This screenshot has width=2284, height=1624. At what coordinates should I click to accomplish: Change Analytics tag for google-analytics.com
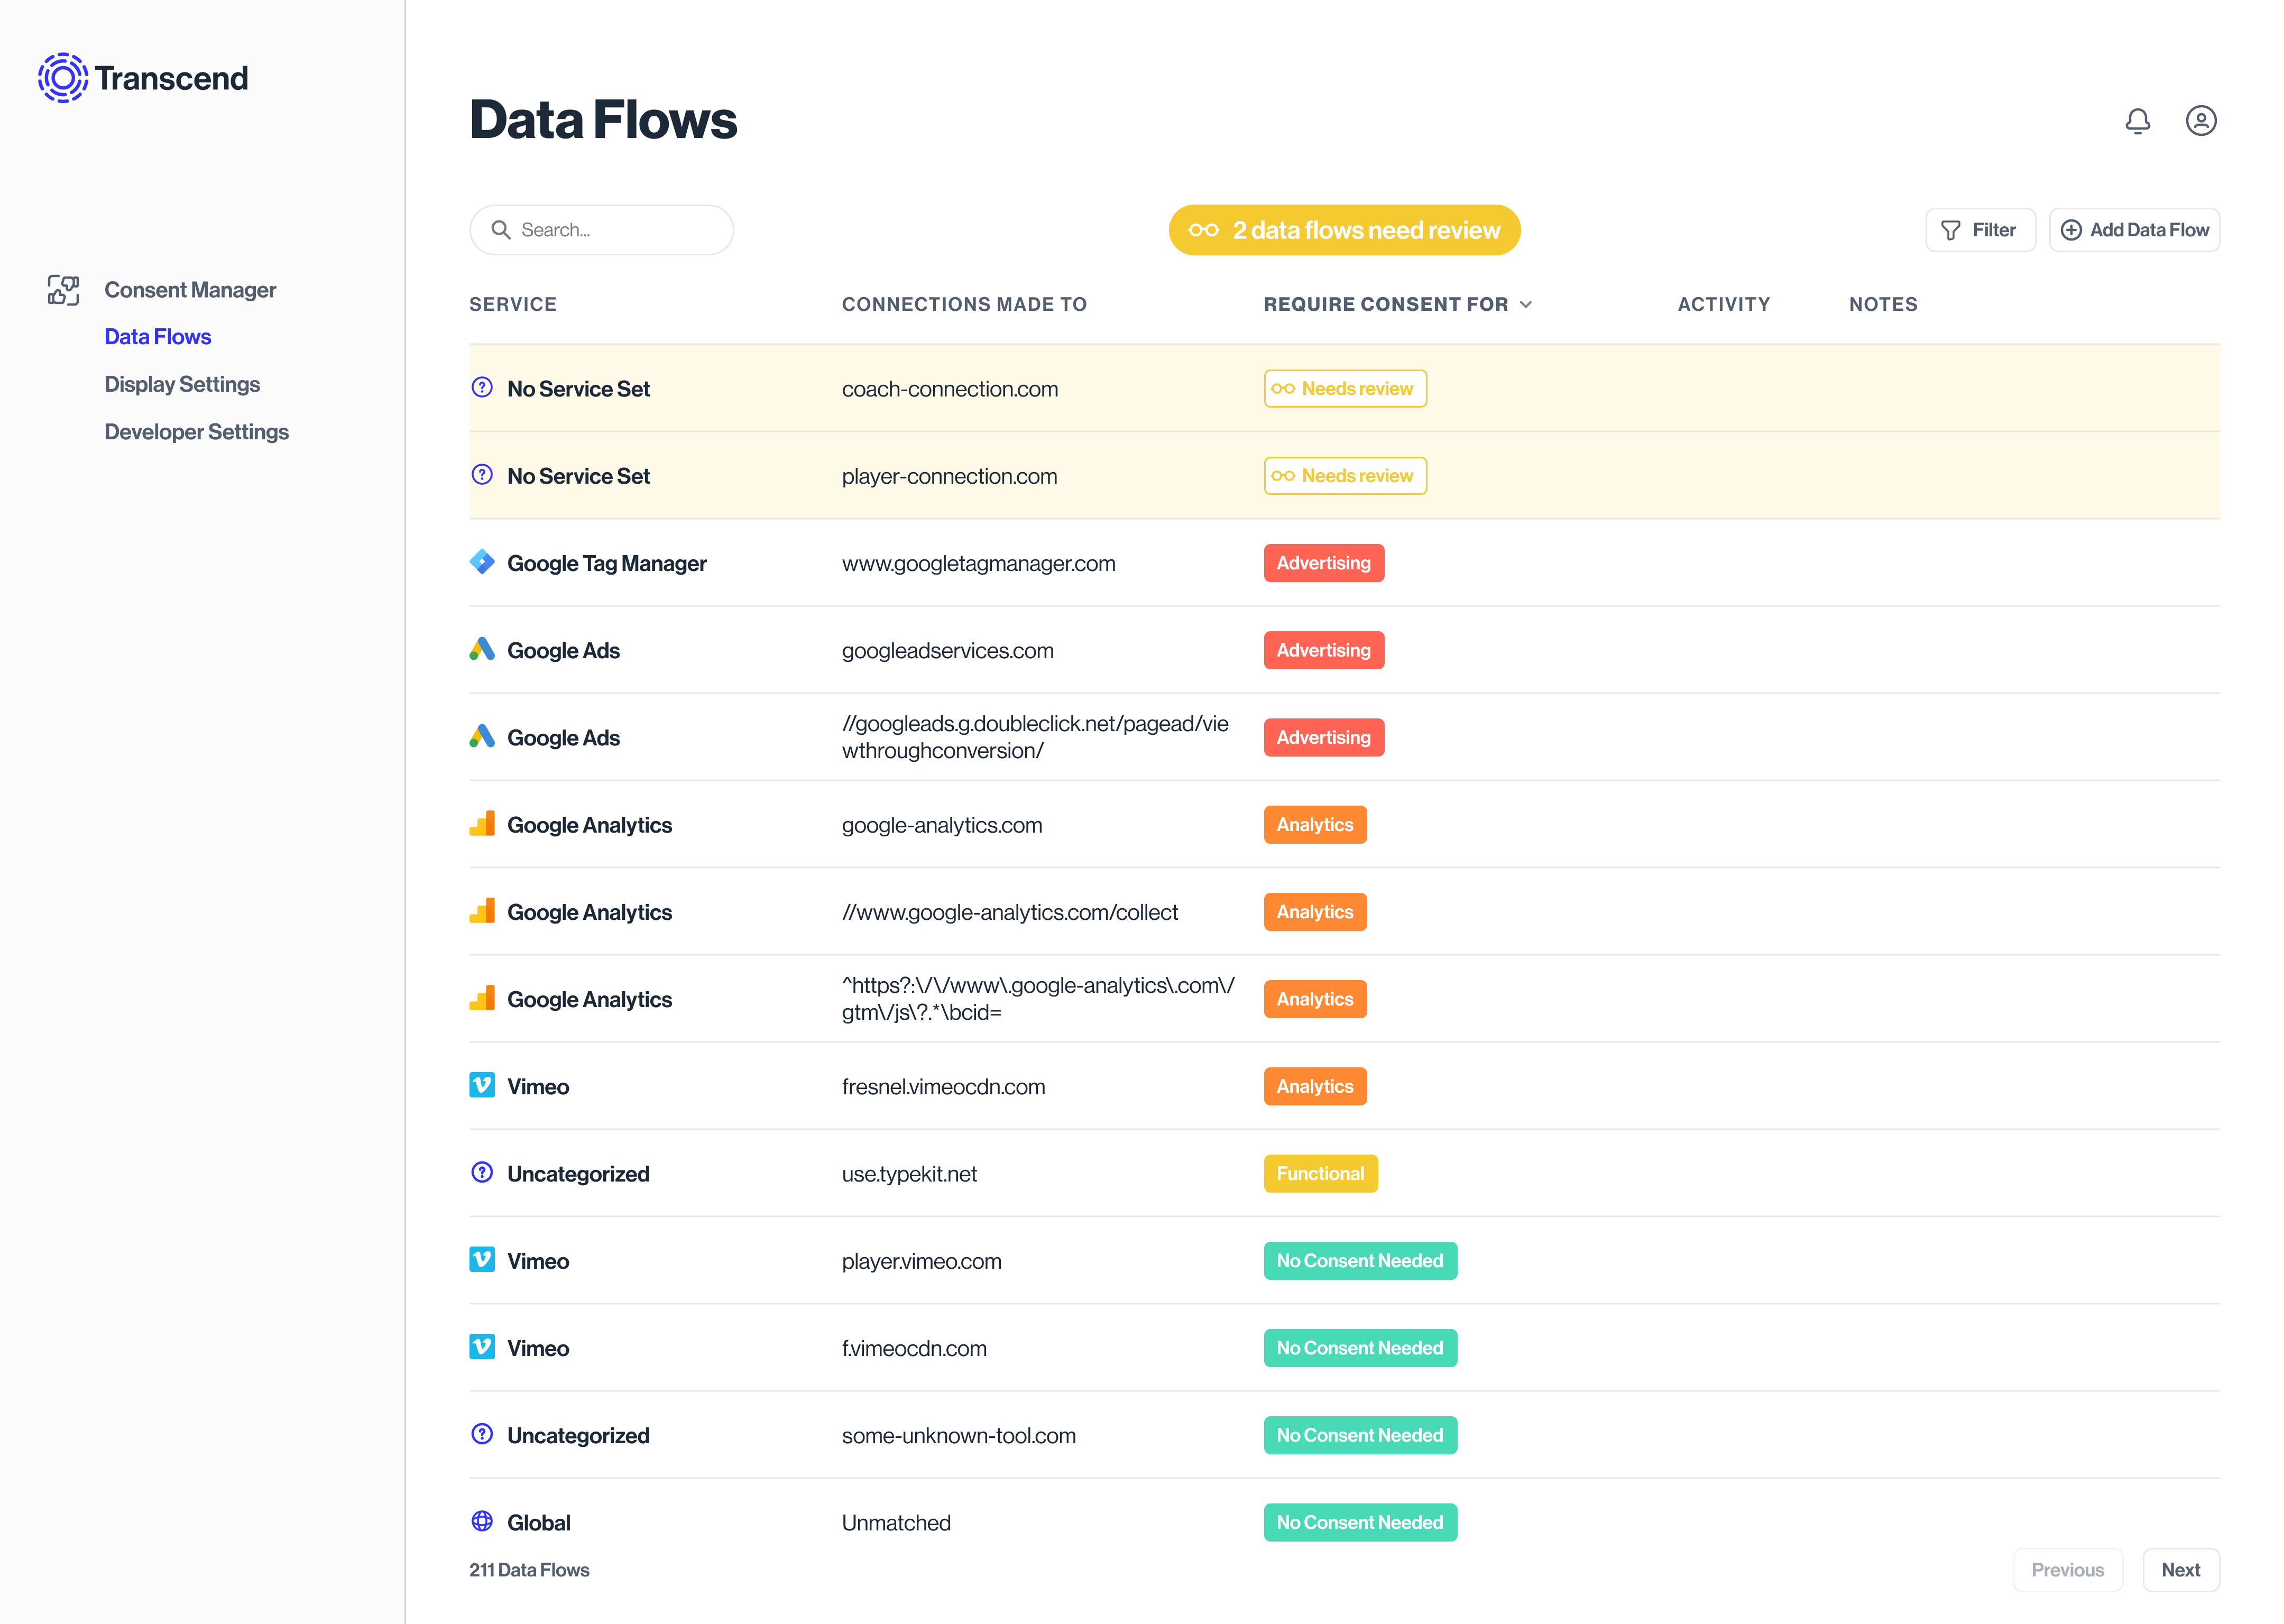click(1315, 825)
